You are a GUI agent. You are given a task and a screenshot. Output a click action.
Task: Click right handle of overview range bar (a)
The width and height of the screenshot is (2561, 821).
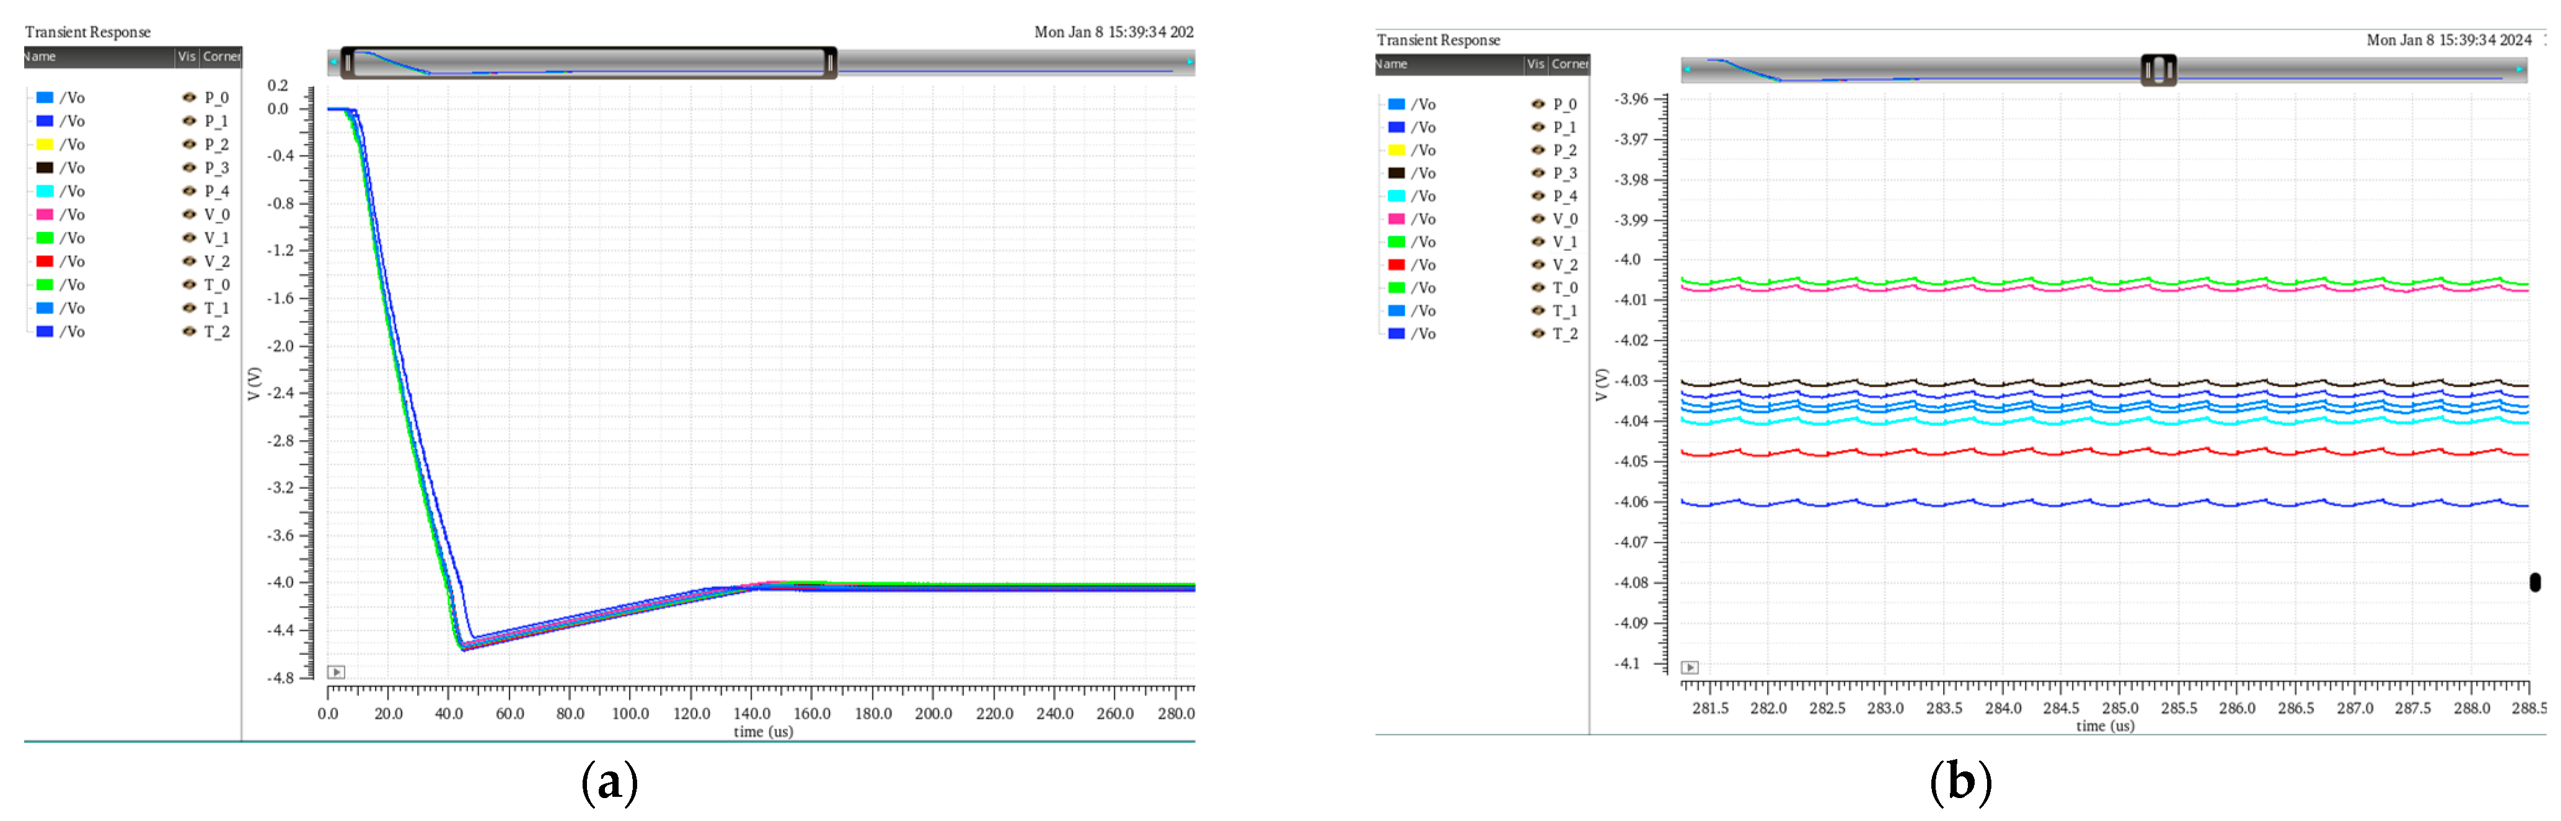(x=830, y=63)
